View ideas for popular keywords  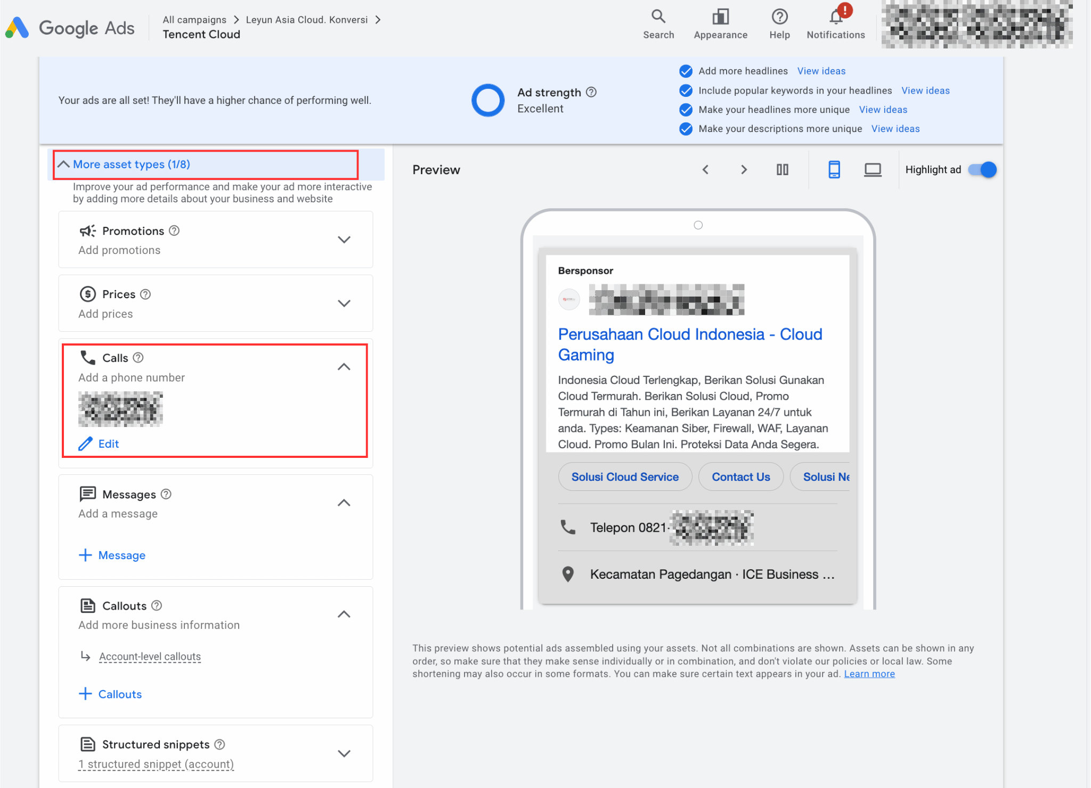[925, 91]
